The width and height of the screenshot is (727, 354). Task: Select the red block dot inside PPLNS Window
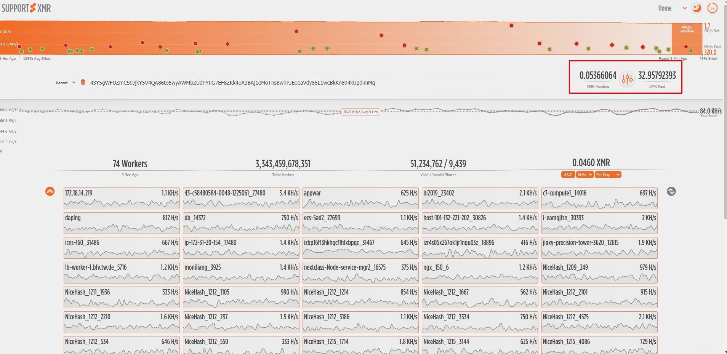(x=686, y=47)
